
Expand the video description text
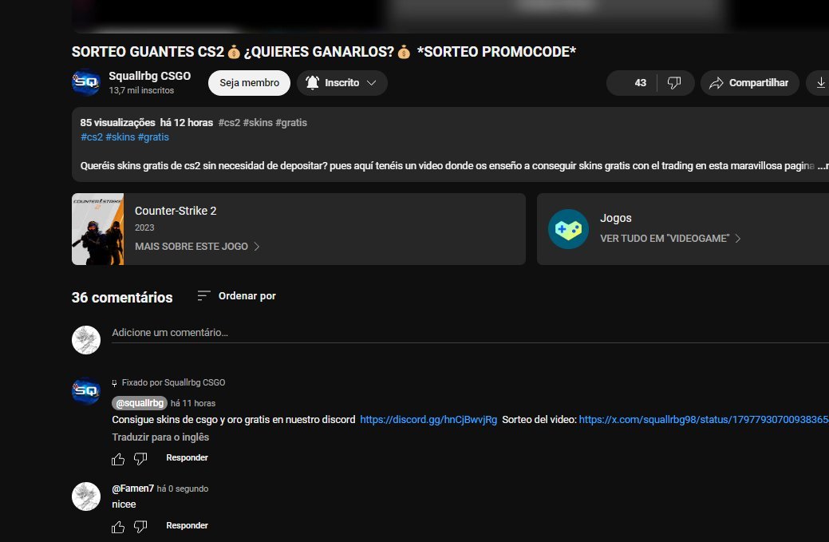823,166
